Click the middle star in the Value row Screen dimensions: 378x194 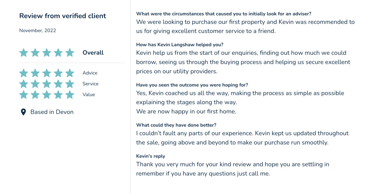[x=47, y=95]
